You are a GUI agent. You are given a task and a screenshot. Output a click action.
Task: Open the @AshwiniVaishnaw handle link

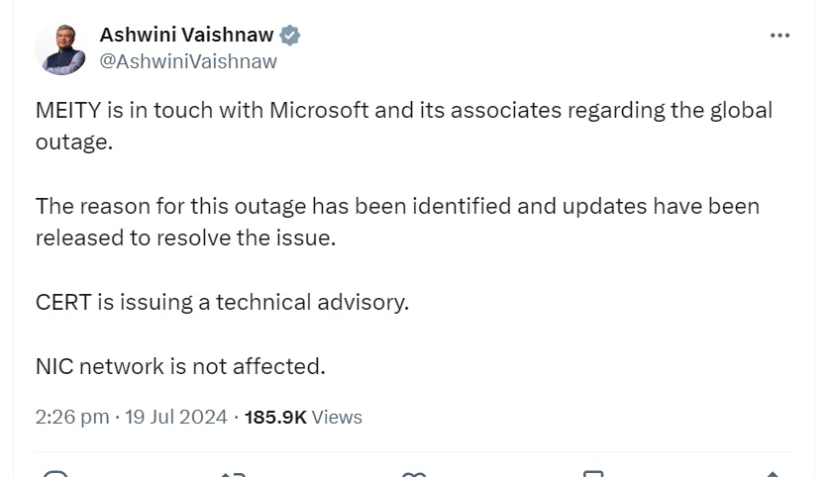tap(188, 61)
